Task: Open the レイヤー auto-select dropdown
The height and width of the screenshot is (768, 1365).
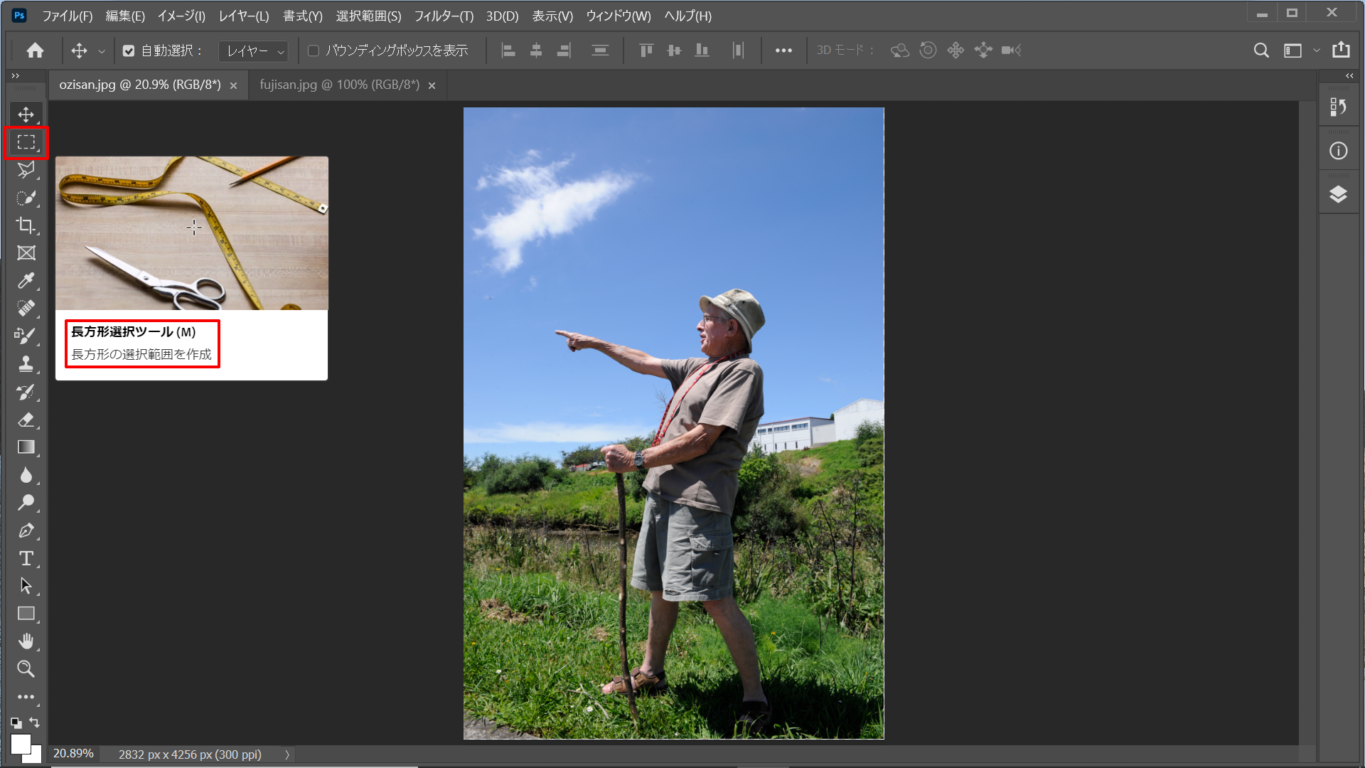Action: coord(254,50)
